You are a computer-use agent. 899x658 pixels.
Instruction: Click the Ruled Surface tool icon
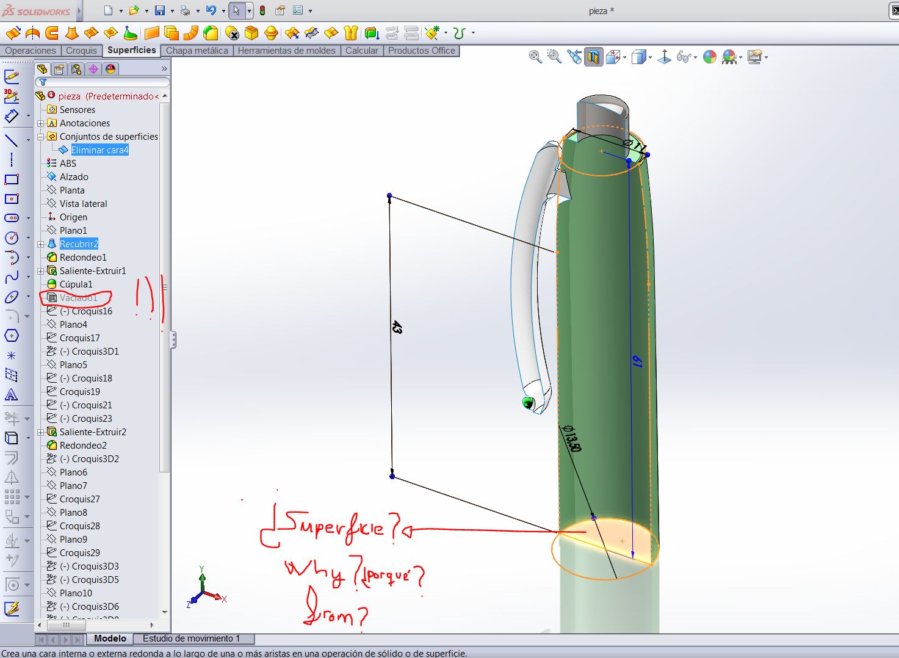pyautogui.click(x=191, y=32)
